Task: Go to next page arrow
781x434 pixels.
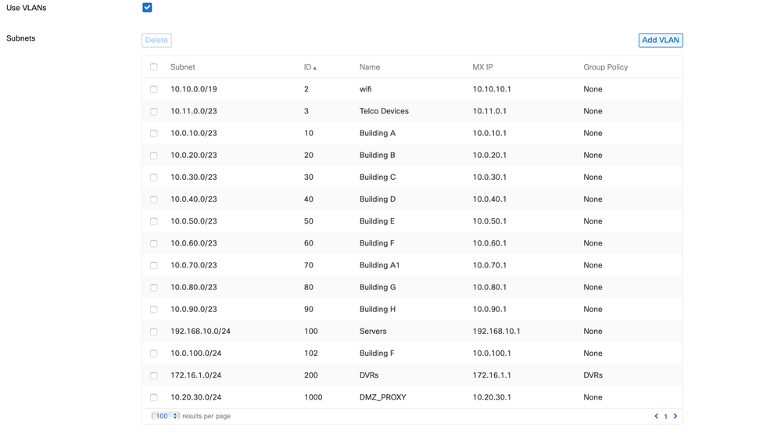Action: click(675, 416)
